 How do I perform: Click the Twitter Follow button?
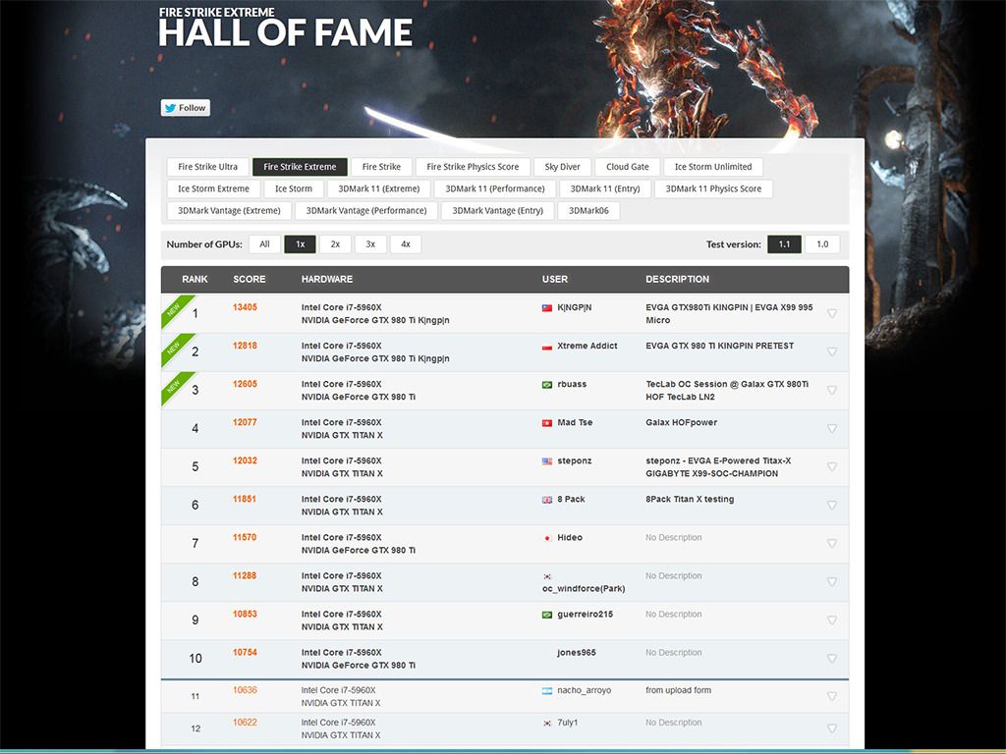coord(186,108)
